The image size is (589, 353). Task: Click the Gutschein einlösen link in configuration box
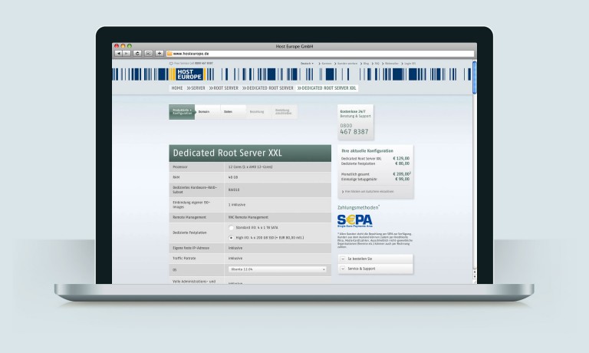[x=369, y=192]
